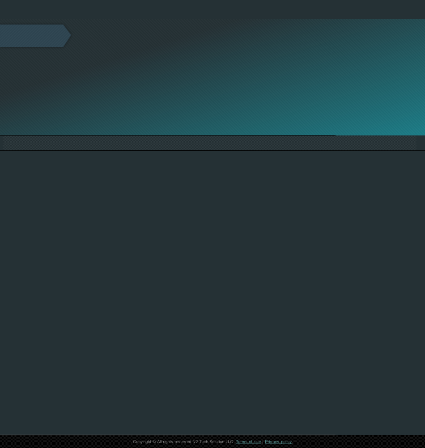The width and height of the screenshot is (425, 448).
Task: Click the copyright symbol in the footer
Action: coord(154,442)
